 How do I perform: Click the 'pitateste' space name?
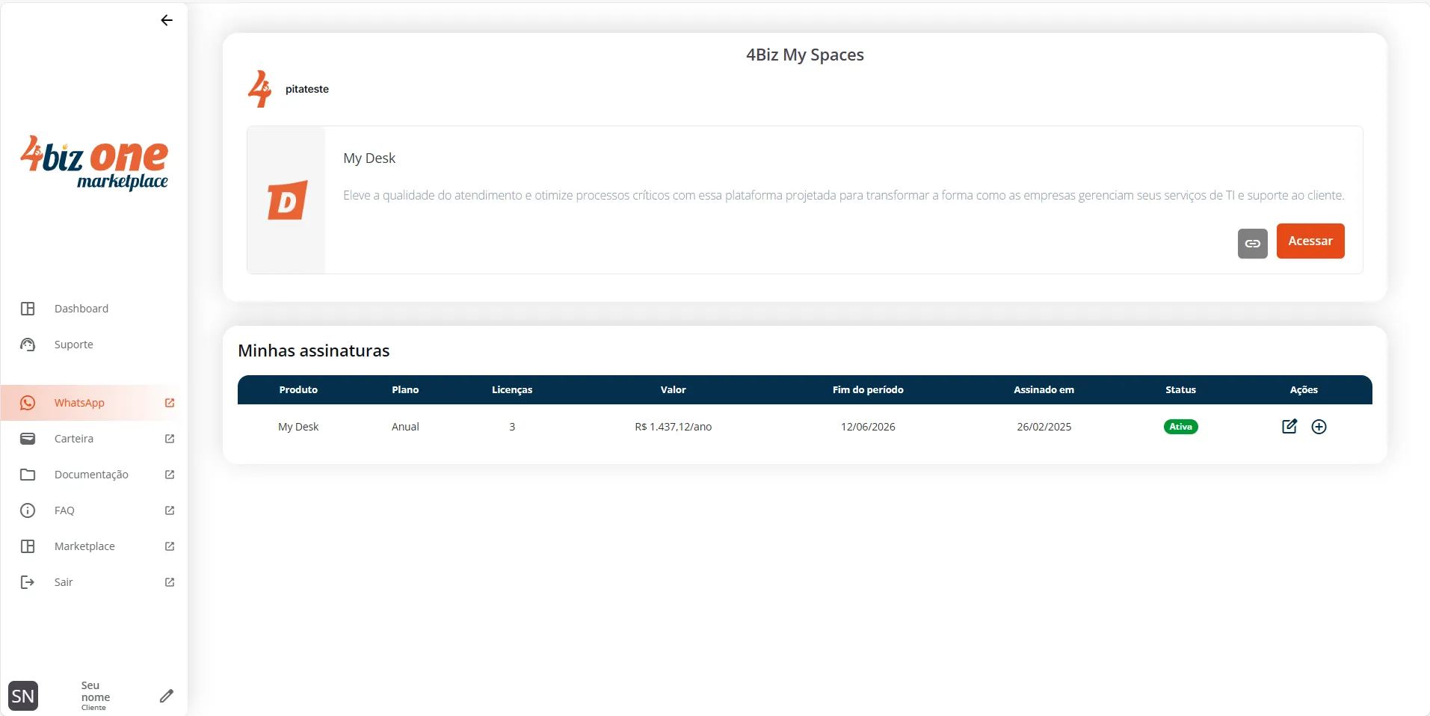pyautogui.click(x=307, y=89)
